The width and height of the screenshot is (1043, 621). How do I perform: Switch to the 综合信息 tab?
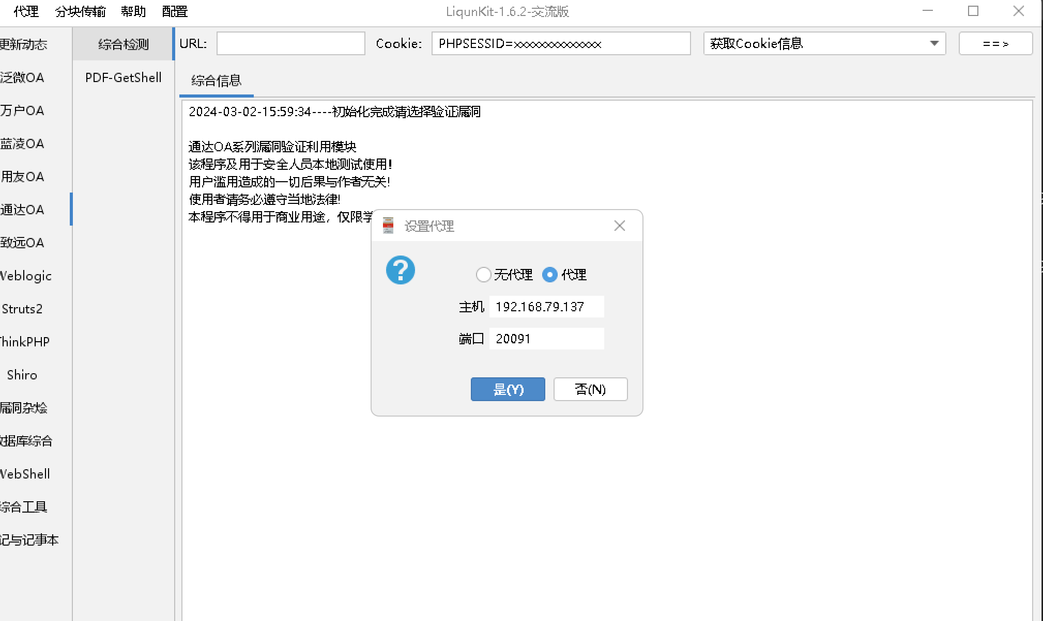216,81
